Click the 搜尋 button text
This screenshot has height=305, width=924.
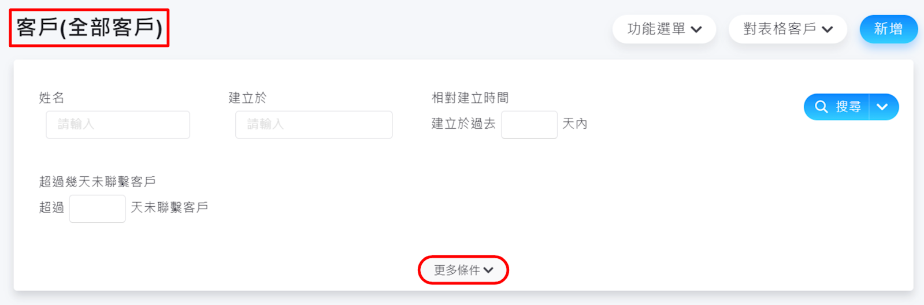pos(848,107)
